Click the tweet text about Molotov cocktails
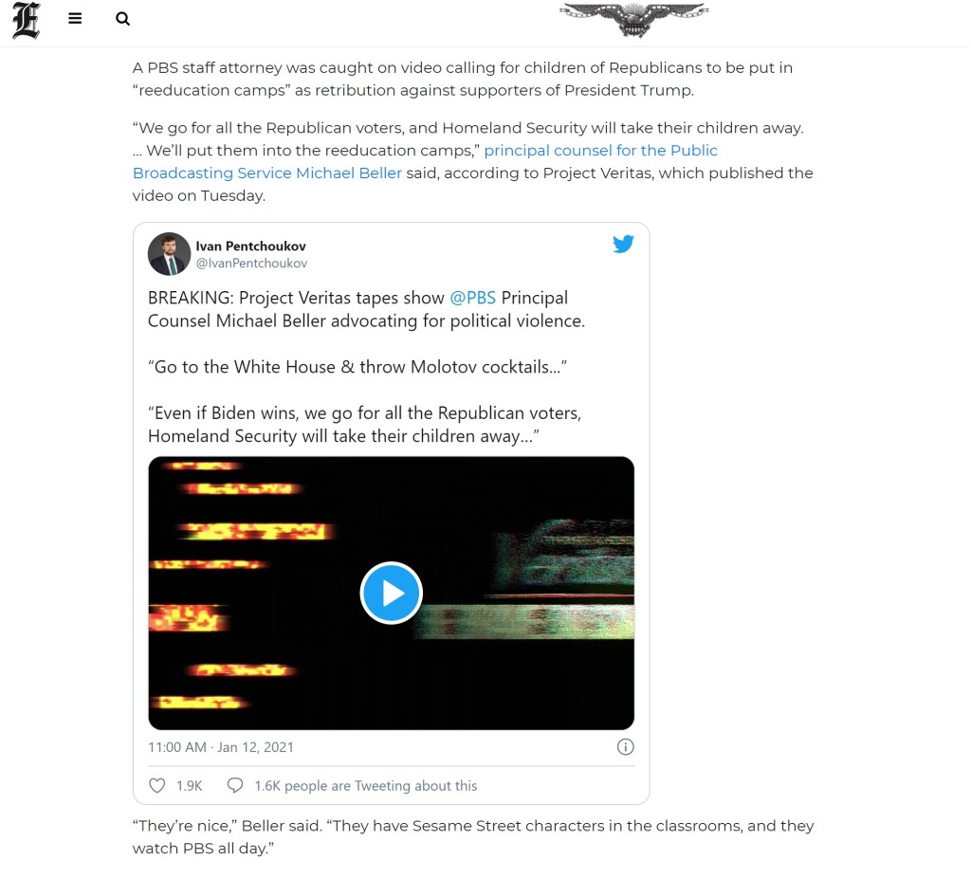 (x=357, y=367)
